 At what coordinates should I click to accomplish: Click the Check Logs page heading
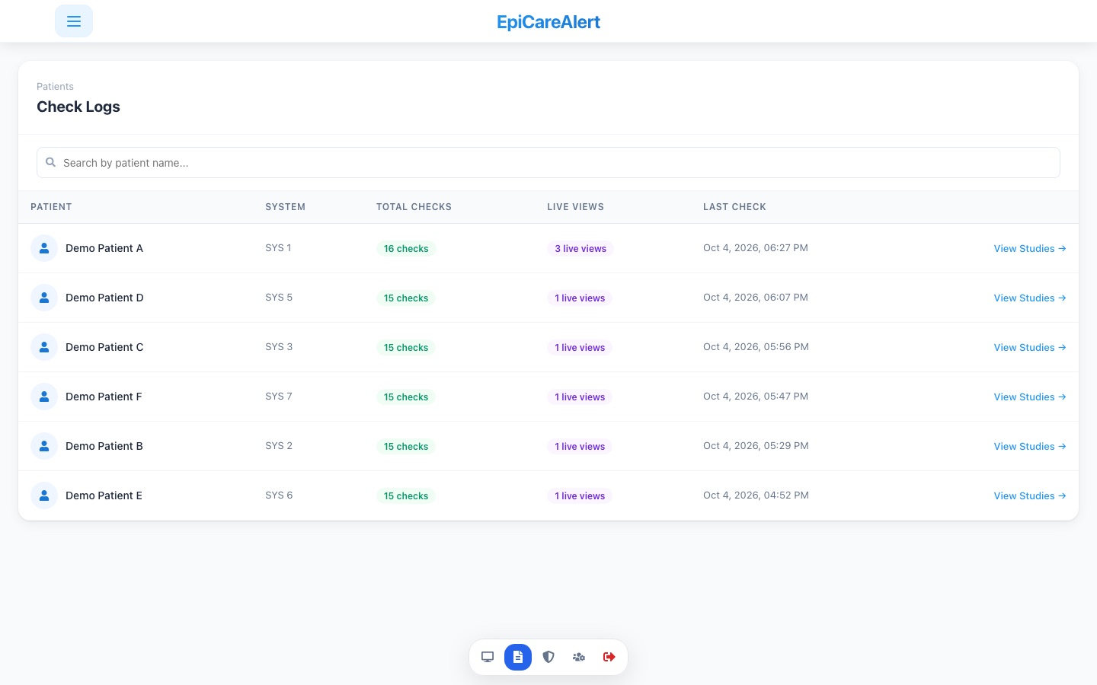pyautogui.click(x=78, y=107)
